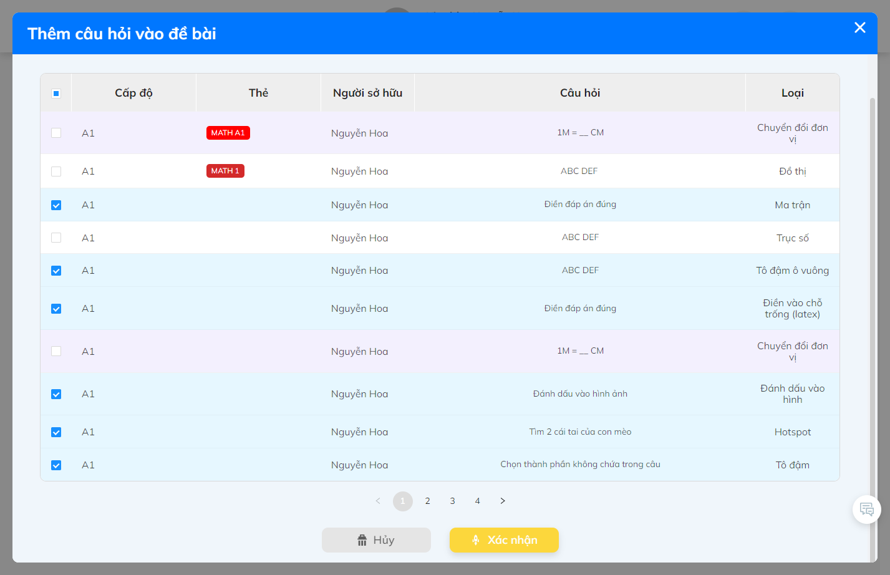Screen dimensions: 890x575
Task: Click the dialog's vertical scrollbar
Action: [873, 329]
